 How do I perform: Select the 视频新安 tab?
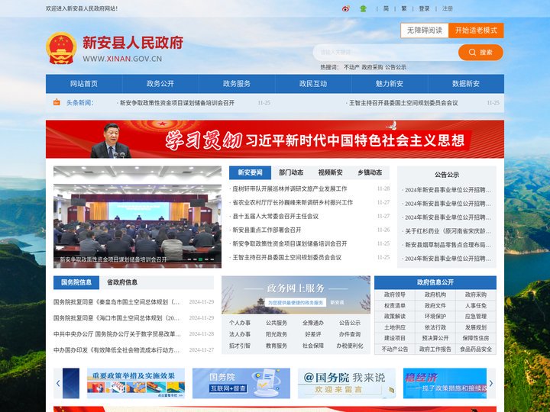click(x=330, y=172)
